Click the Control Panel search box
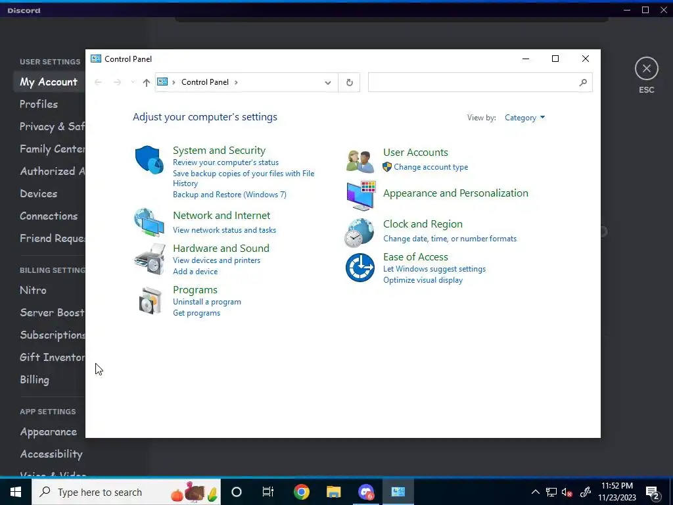The image size is (673, 505). (480, 82)
